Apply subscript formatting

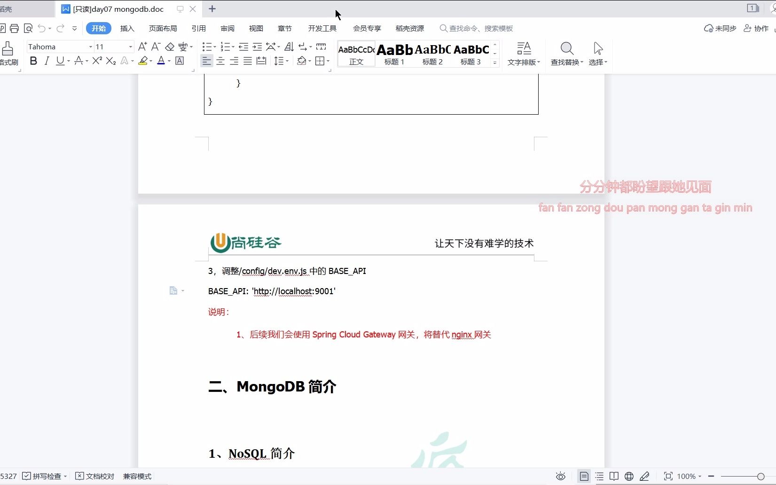(x=111, y=61)
